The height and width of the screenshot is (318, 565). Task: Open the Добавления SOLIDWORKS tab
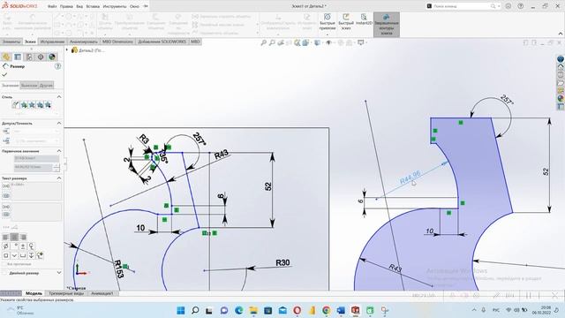(162, 42)
